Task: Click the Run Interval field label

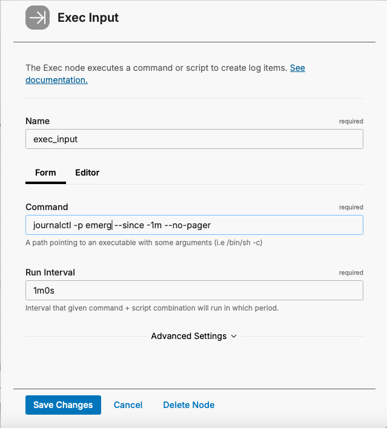Action: click(x=50, y=272)
